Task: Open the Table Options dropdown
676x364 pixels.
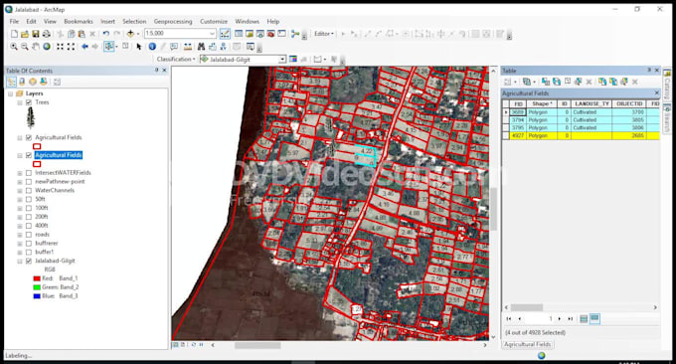Action: [x=510, y=82]
